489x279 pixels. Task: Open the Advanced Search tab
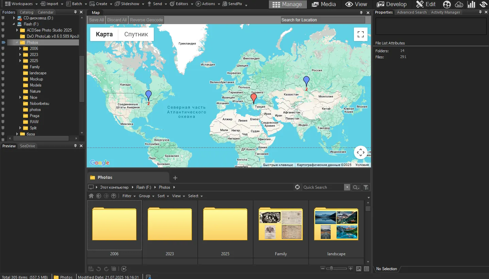(412, 12)
